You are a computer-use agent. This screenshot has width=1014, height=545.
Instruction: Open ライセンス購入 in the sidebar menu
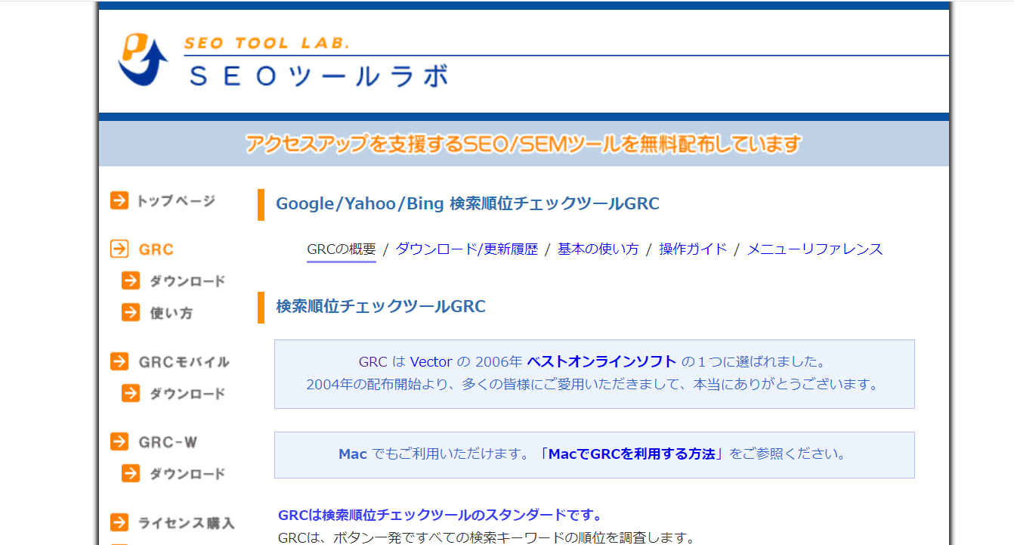(187, 523)
